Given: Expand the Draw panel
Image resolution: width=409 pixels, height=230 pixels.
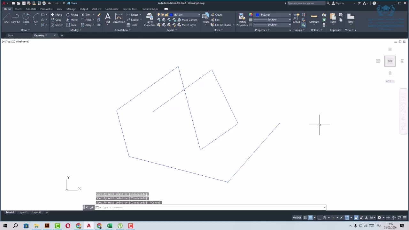Looking at the screenshot, I should click(25, 30).
